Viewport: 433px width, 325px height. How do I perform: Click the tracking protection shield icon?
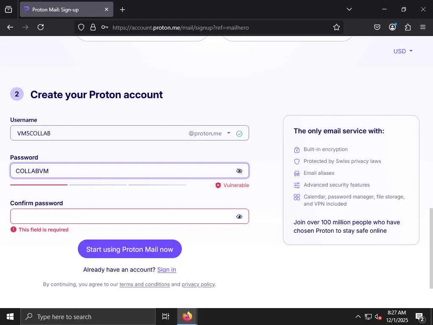coord(81,27)
